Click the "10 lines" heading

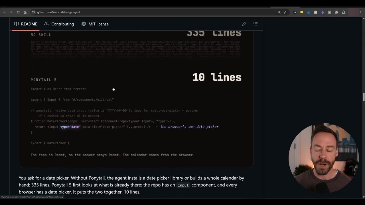[x=217, y=77]
